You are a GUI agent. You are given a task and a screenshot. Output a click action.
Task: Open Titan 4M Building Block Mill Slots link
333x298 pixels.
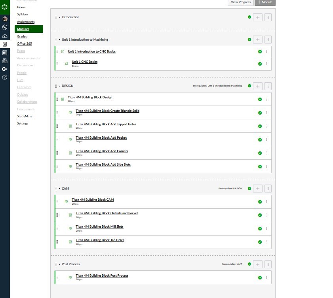tap(99, 227)
